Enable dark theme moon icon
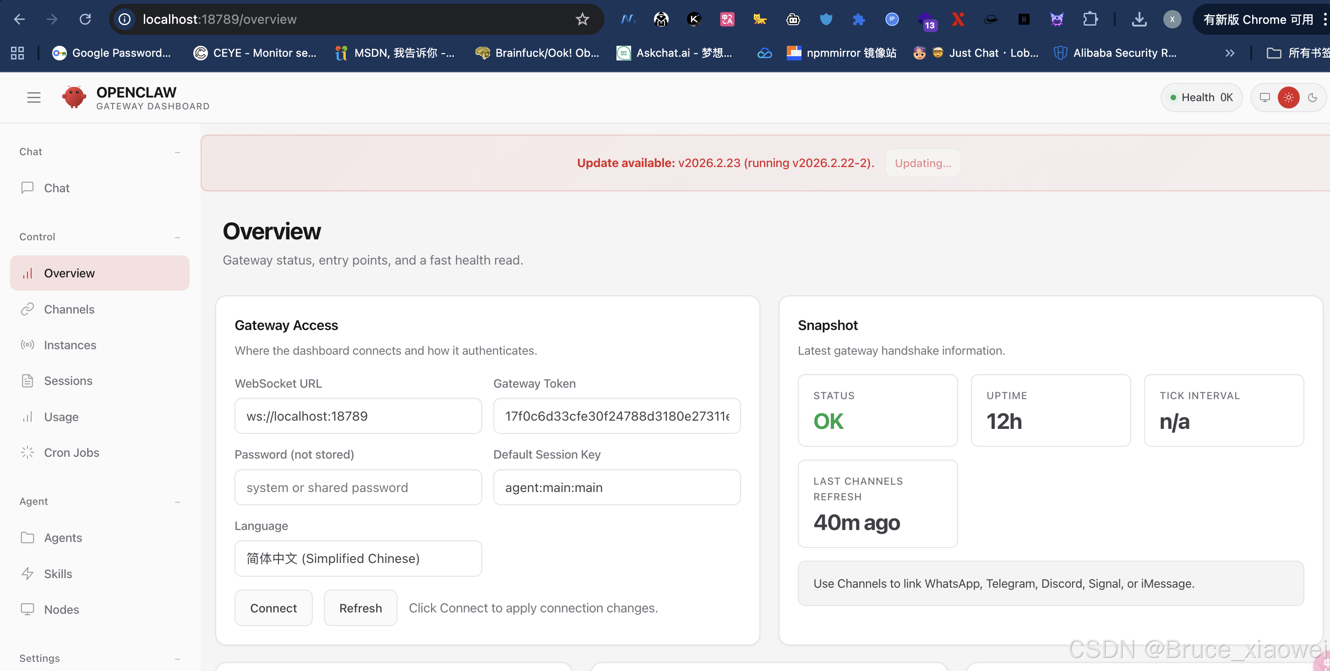Screen dimensions: 1330x671 pos(1312,97)
